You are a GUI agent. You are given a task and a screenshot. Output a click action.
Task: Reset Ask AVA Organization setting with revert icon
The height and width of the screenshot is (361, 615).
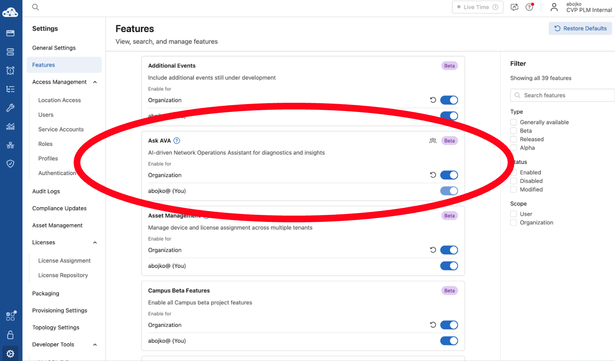433,175
